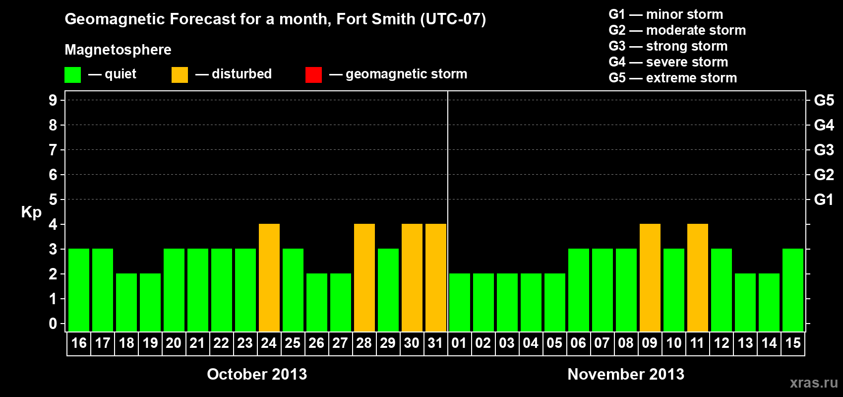The width and height of the screenshot is (843, 397).
Task: Click date label 02 on the axis
Action: point(483,343)
